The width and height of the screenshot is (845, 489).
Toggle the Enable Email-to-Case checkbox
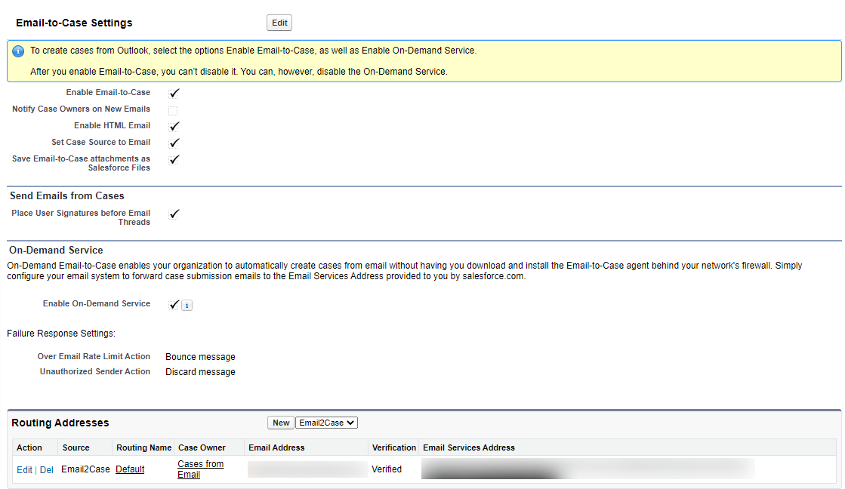click(x=174, y=93)
